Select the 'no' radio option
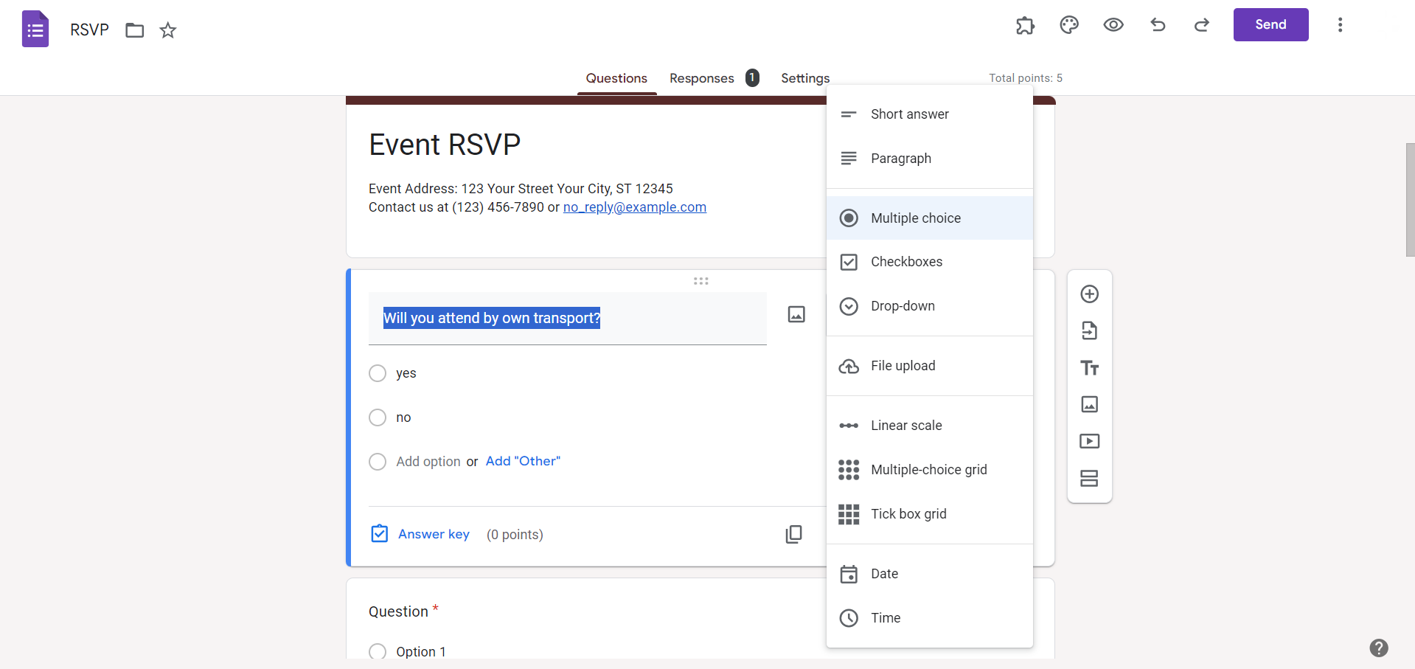The height and width of the screenshot is (669, 1415). click(x=378, y=417)
